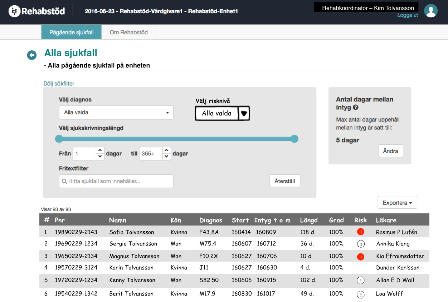448x302 pixels.
Task: Sort by the Start column header
Action: point(240,220)
